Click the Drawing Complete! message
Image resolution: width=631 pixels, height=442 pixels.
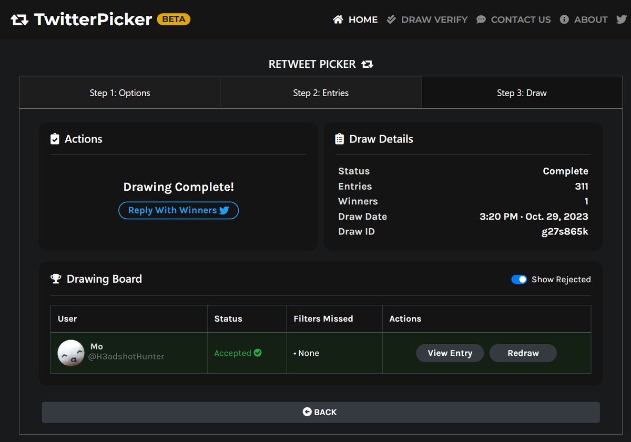[x=178, y=187]
